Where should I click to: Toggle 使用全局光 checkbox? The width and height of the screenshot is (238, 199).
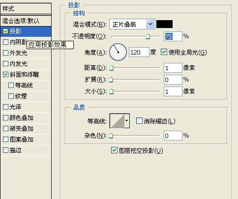pos(164,52)
